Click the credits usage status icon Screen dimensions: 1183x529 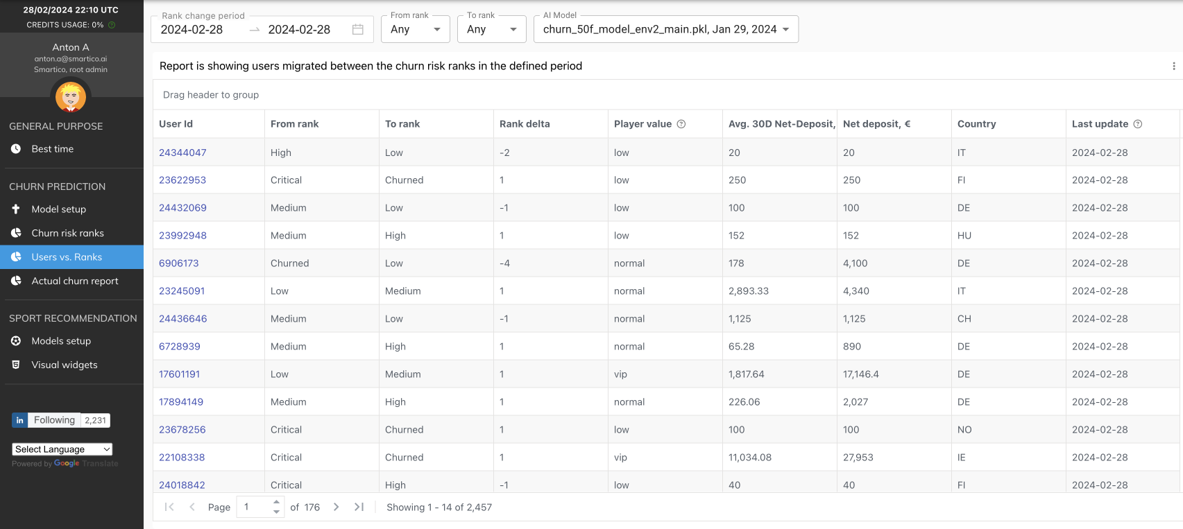pyautogui.click(x=112, y=25)
